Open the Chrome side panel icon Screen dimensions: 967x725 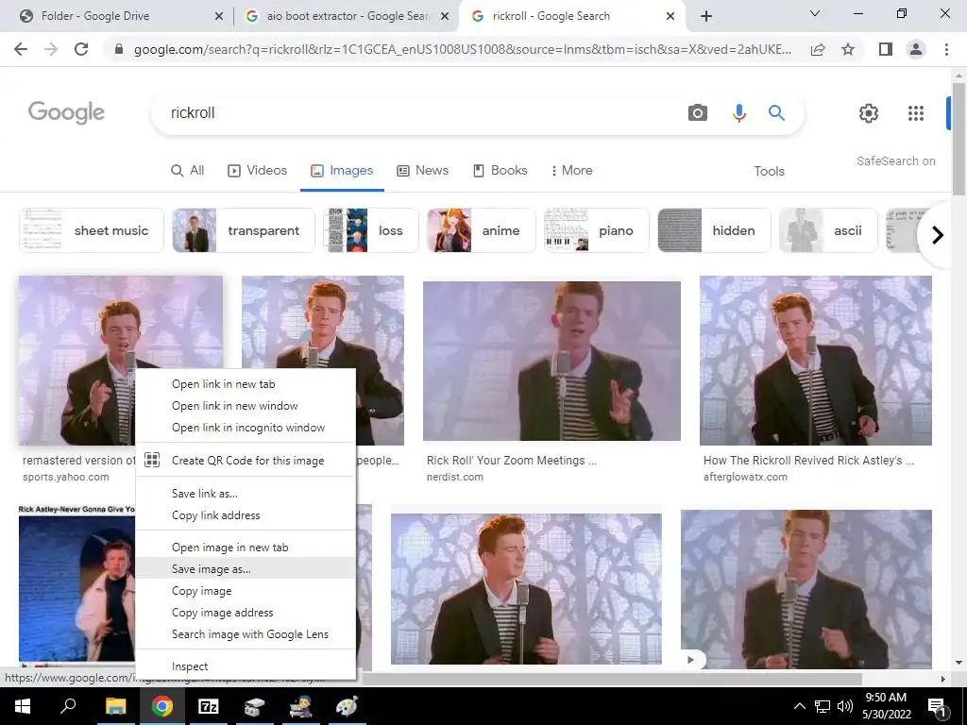point(886,49)
